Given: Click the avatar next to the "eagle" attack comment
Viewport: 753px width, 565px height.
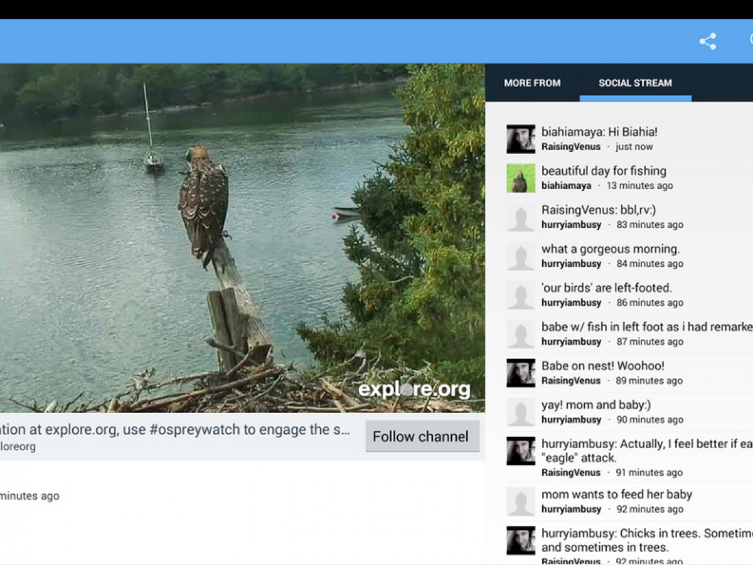Looking at the screenshot, I should point(521,451).
